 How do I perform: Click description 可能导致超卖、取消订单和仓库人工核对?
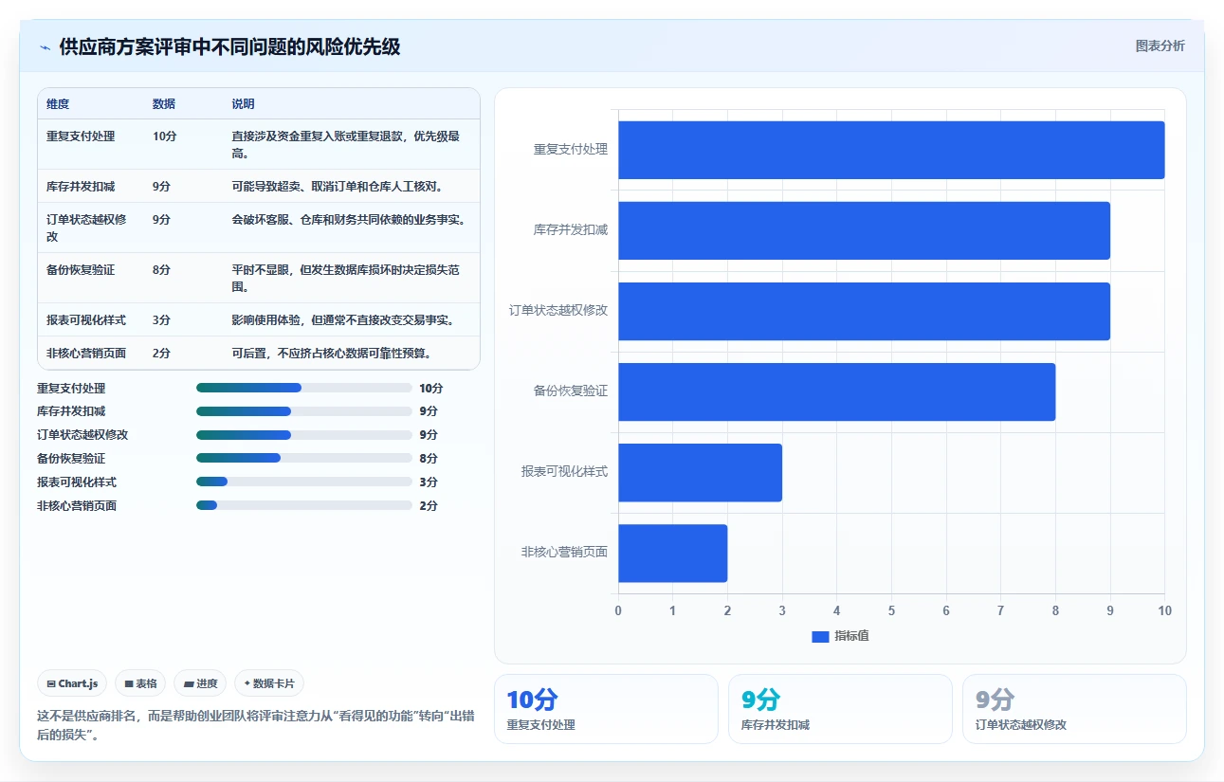pos(338,187)
